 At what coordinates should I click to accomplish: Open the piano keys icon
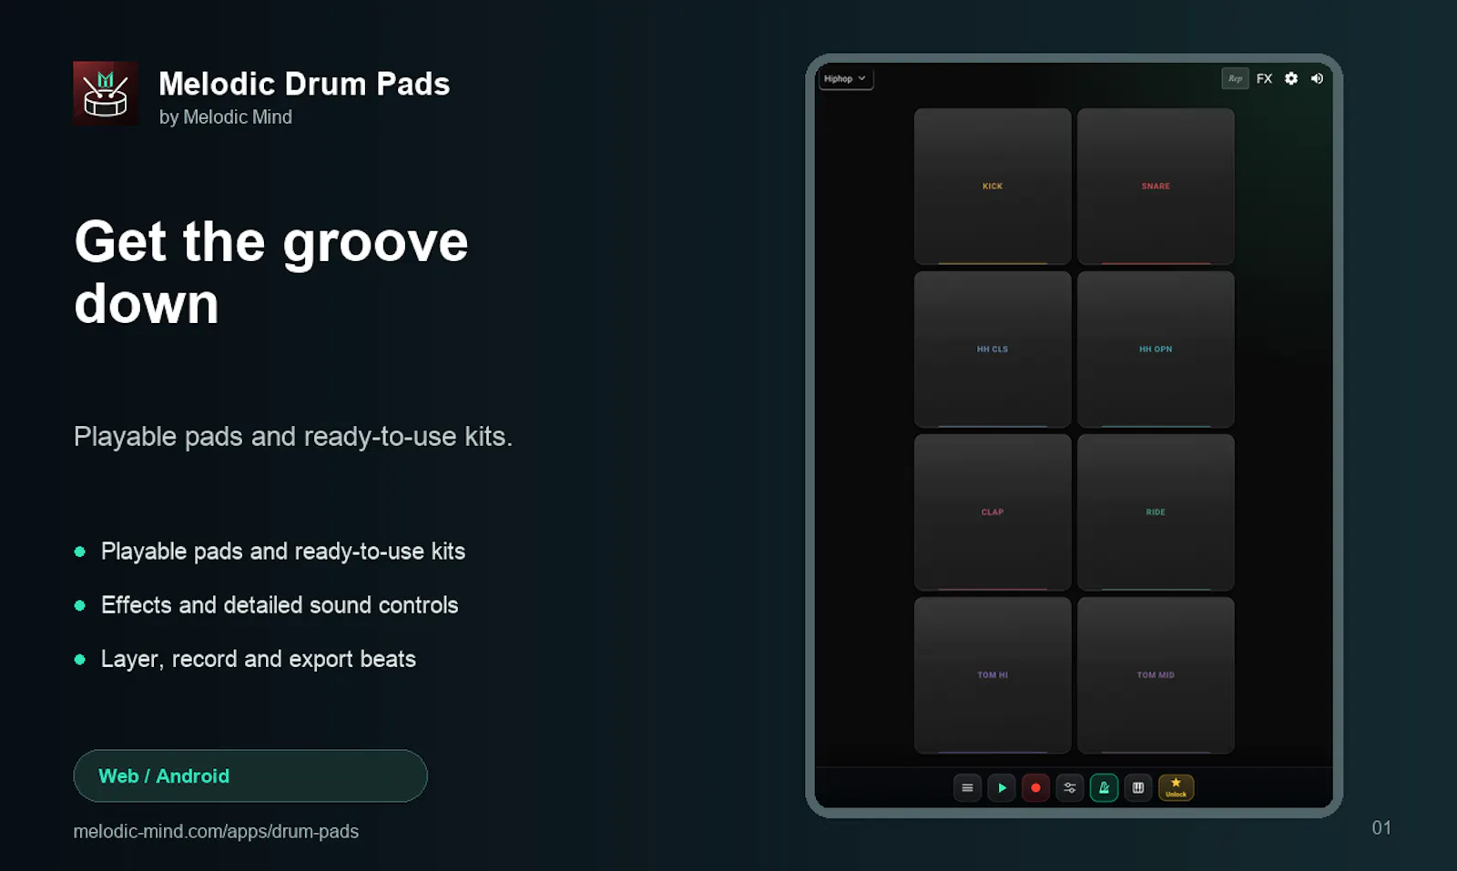1138,788
